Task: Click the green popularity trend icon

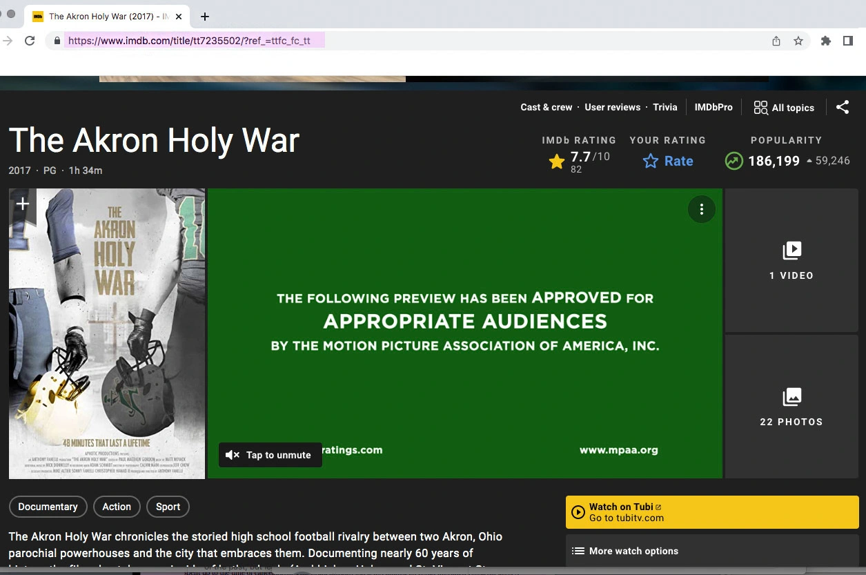Action: [x=734, y=161]
